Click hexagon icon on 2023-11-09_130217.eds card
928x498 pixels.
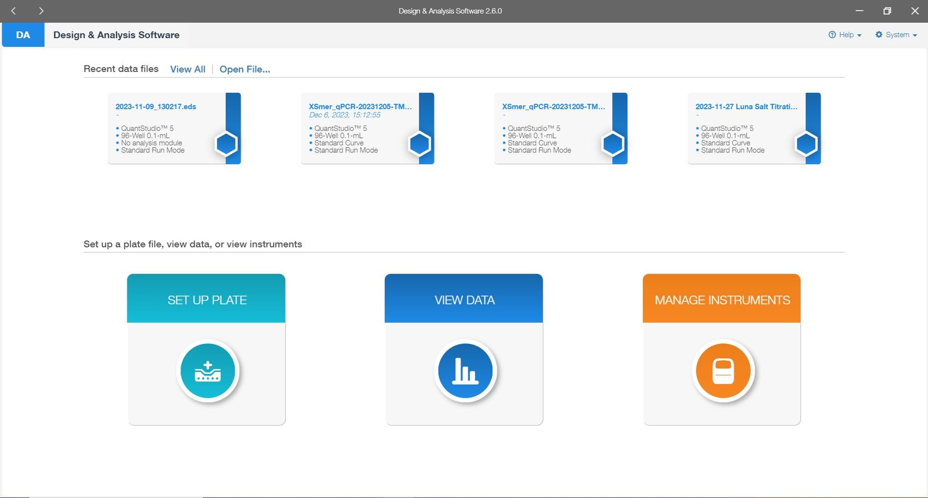(226, 144)
